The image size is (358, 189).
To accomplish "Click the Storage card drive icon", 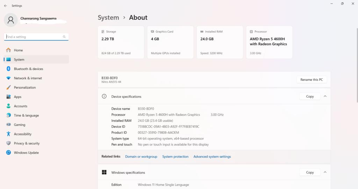I will coord(103,32).
